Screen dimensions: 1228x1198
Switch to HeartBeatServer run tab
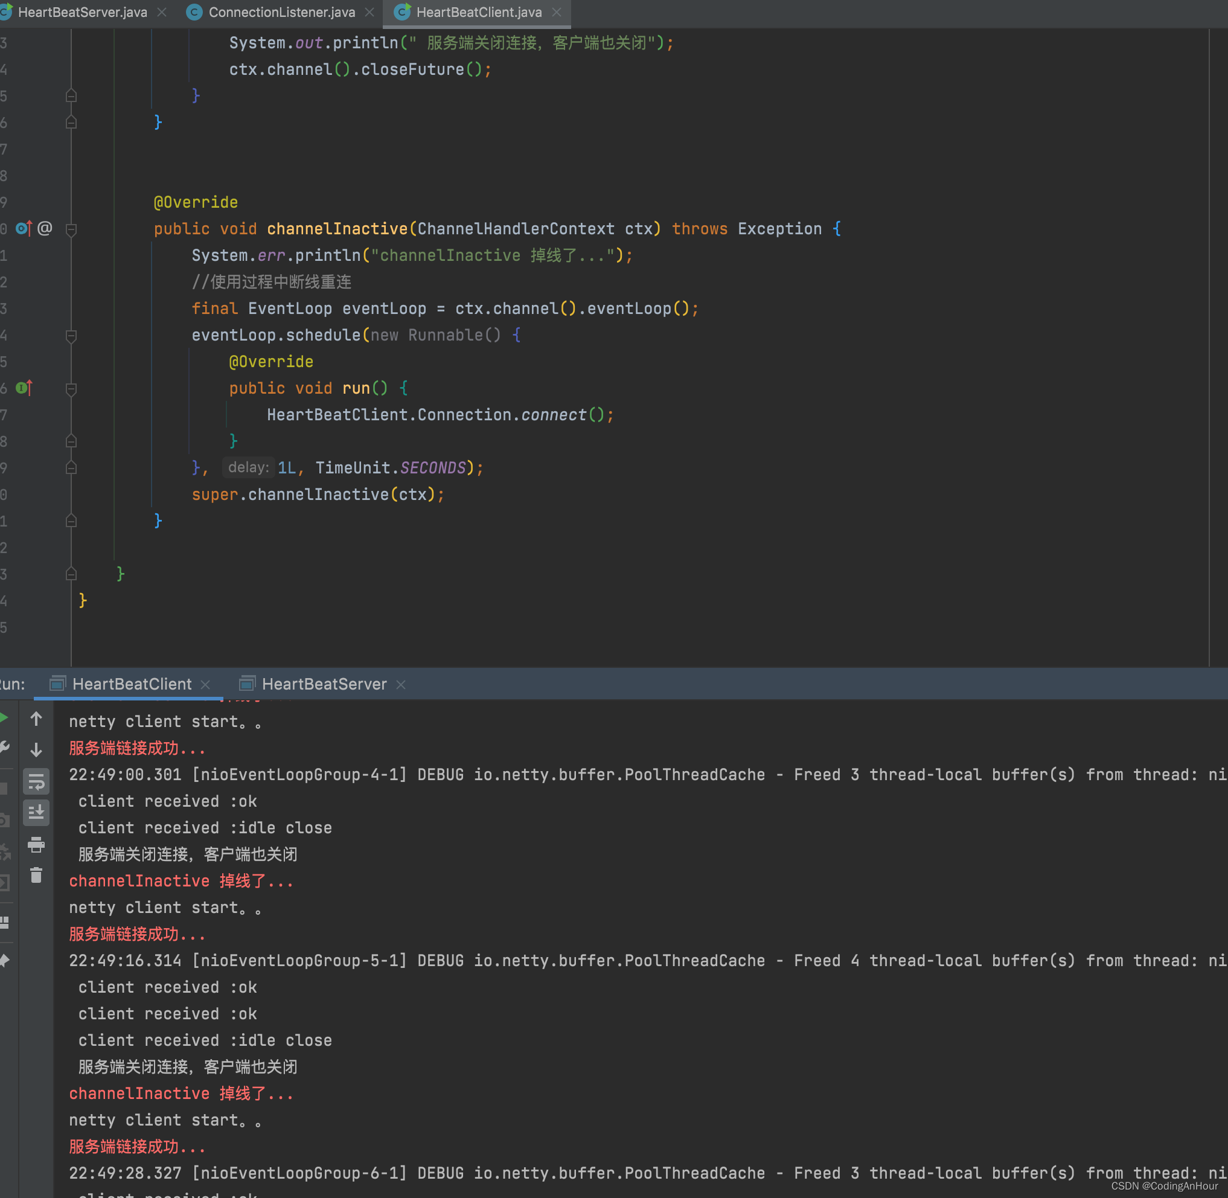(x=324, y=684)
